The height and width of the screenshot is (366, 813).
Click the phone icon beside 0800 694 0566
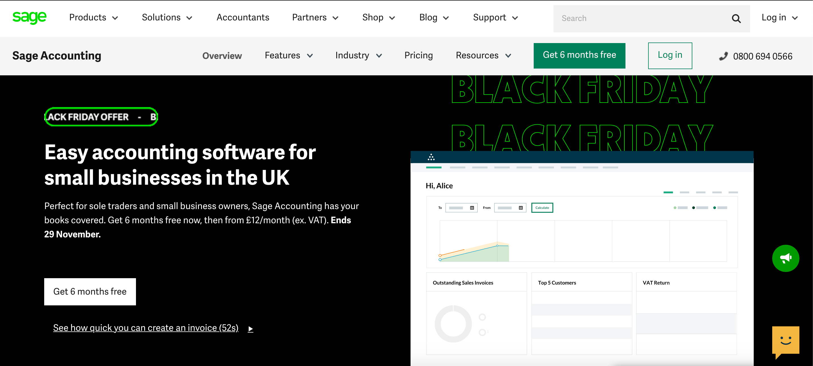[723, 56]
